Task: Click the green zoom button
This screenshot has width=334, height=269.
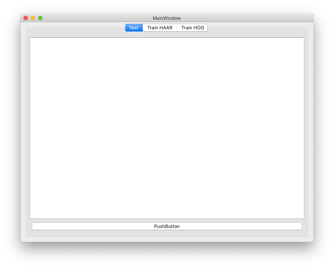Action: 40,18
